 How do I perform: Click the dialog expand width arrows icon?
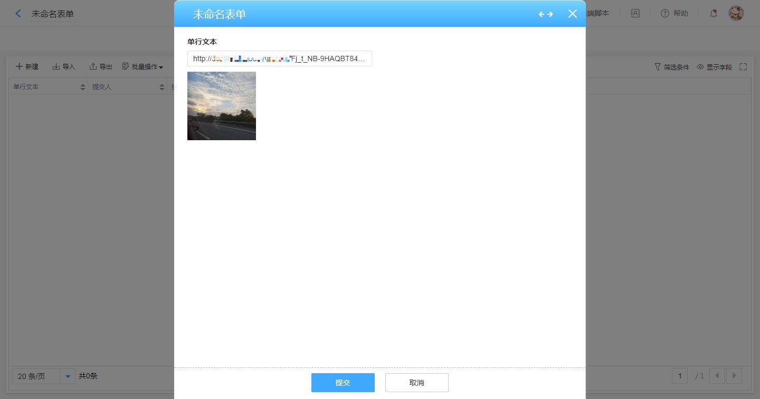coord(546,14)
